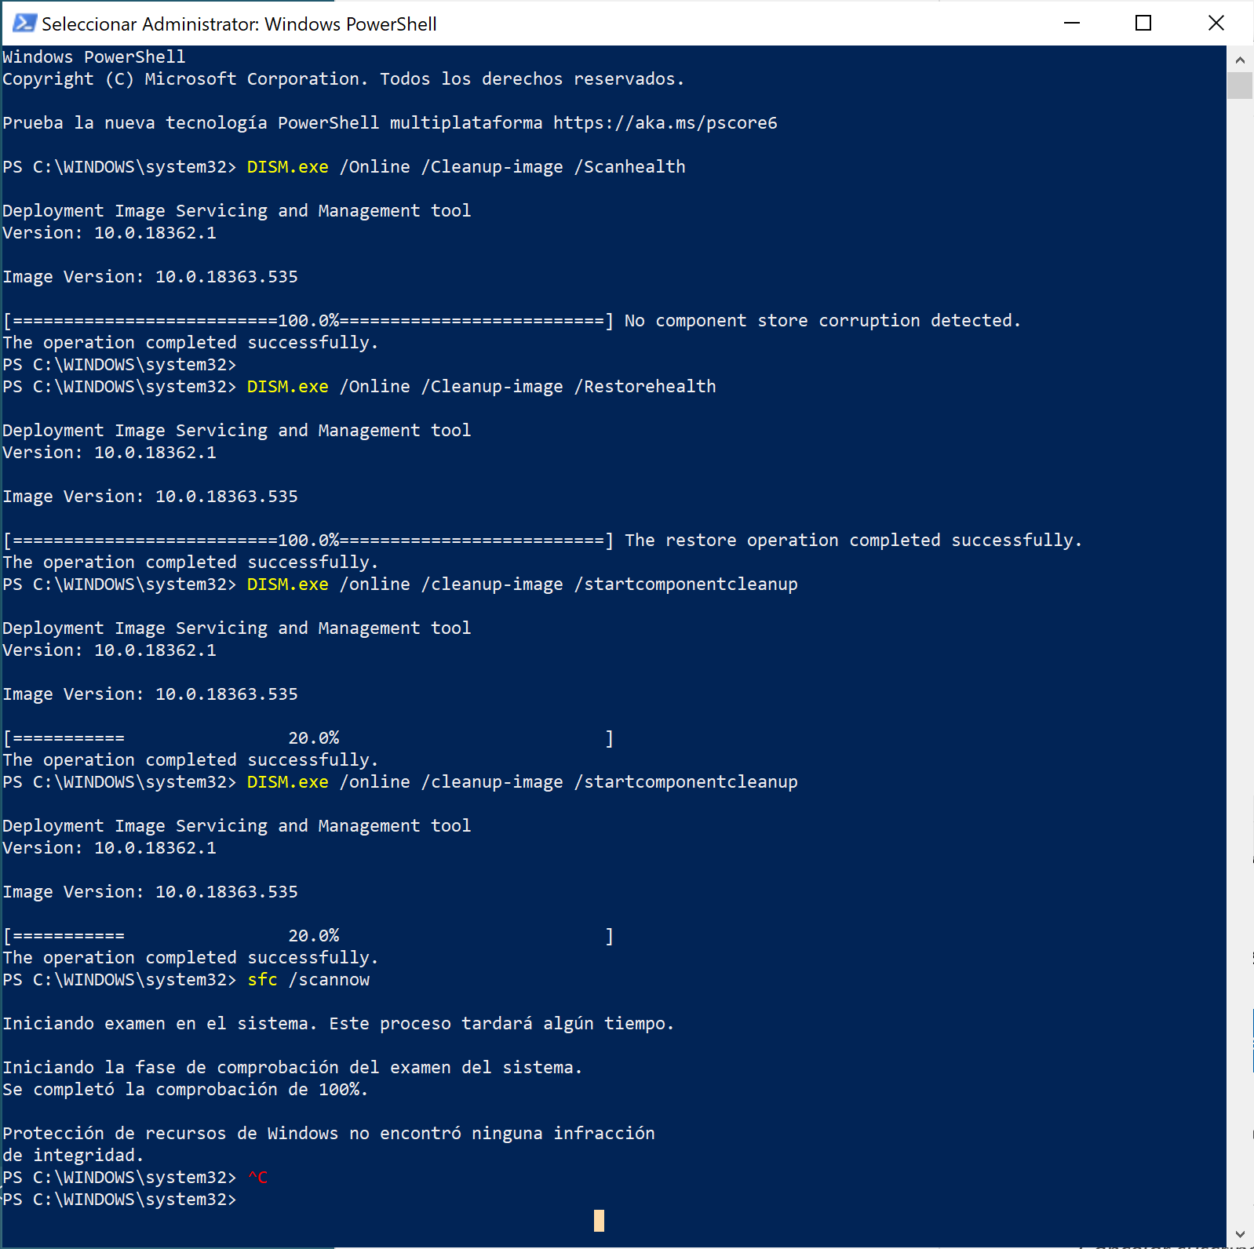This screenshot has width=1254, height=1249.
Task: Click the red '^C' text
Action: 257,1178
